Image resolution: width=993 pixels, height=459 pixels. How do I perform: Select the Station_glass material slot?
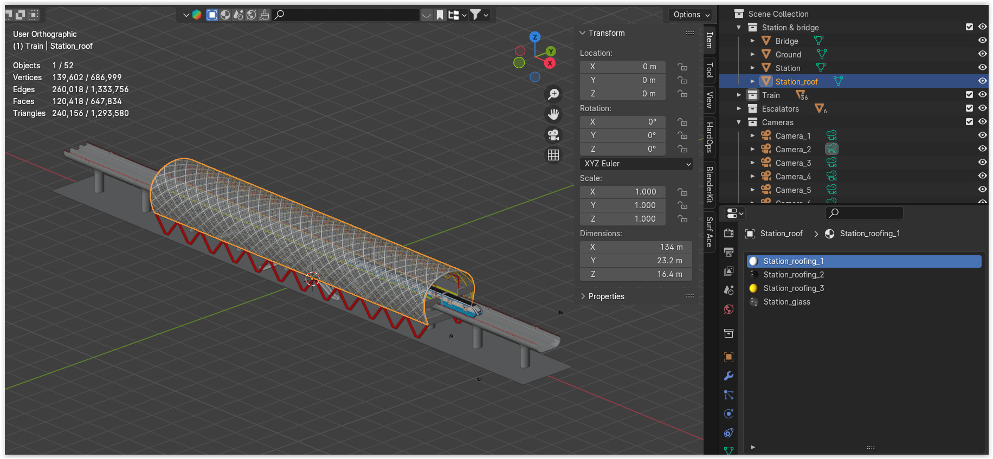(x=864, y=302)
